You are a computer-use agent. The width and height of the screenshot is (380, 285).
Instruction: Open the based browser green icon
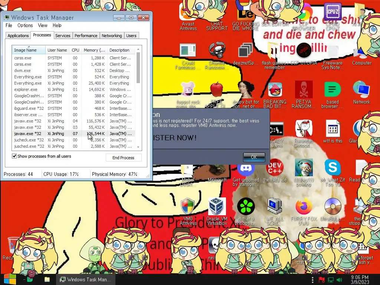pyautogui.click(x=332, y=95)
